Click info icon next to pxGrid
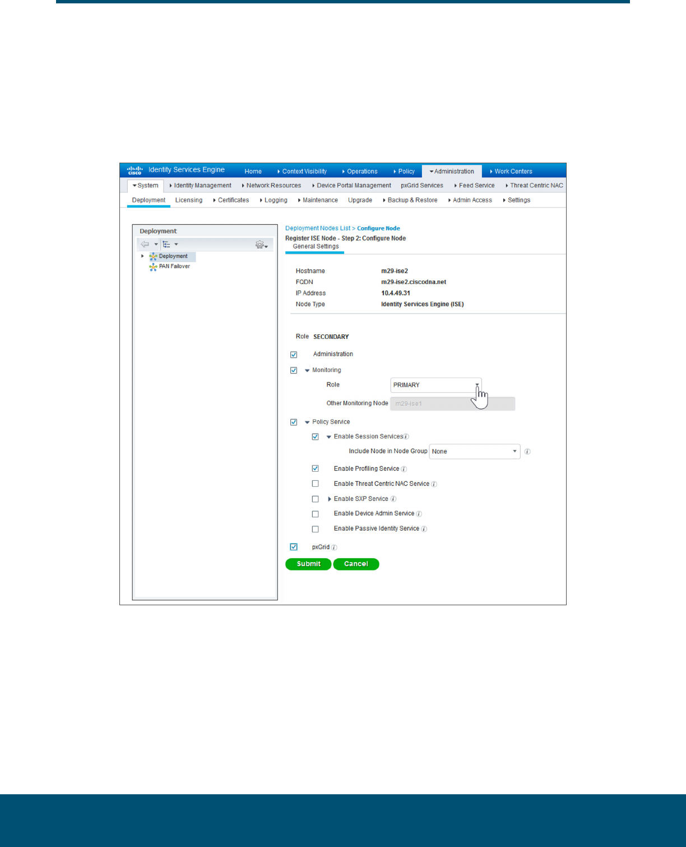The width and height of the screenshot is (686, 847). pos(334,547)
